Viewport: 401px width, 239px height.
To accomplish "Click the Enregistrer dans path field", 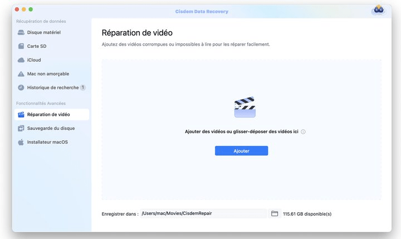I will [x=204, y=214].
